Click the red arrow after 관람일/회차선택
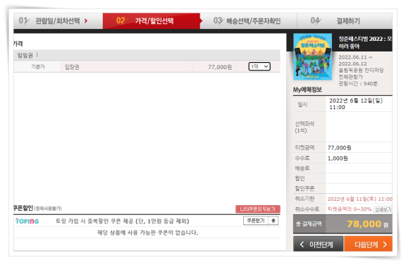Screen dimensions: 406x265 [x=86, y=20]
